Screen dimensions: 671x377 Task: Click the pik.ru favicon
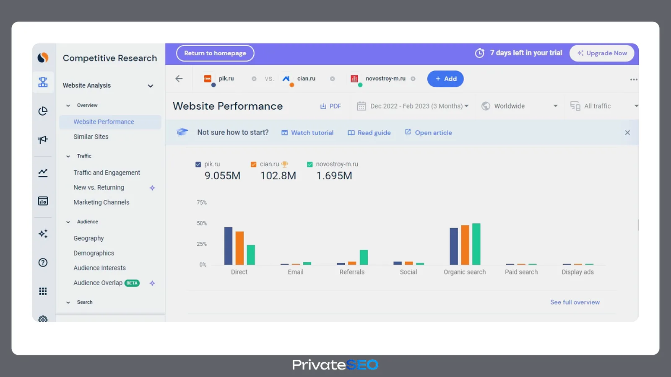tap(208, 78)
